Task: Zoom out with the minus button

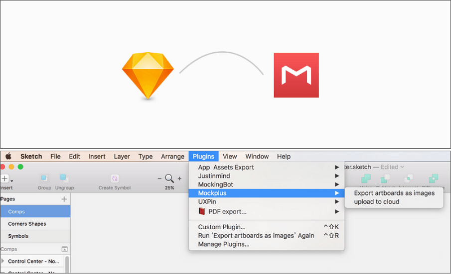Action: [x=159, y=179]
